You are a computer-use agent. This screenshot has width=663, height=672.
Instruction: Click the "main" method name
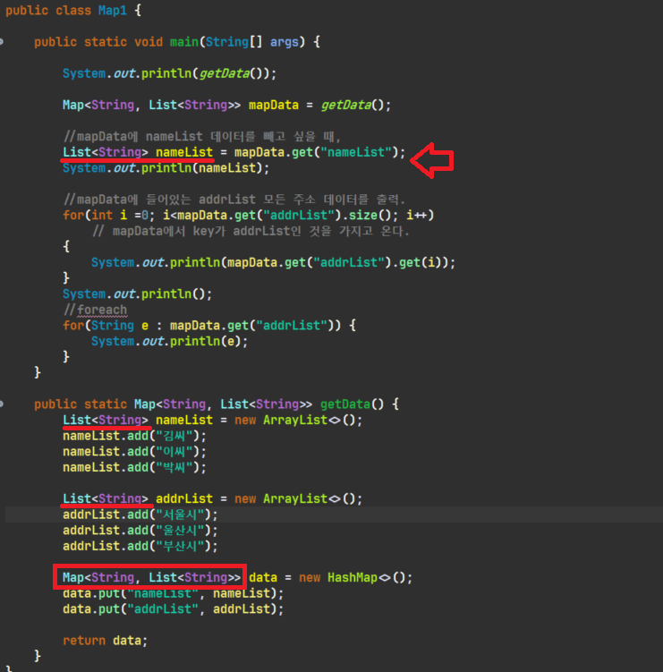coord(184,42)
